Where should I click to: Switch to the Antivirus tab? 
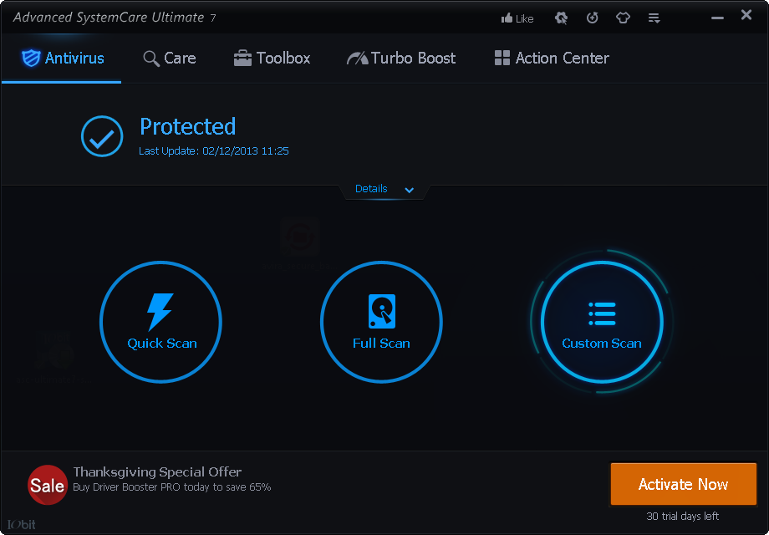(63, 59)
